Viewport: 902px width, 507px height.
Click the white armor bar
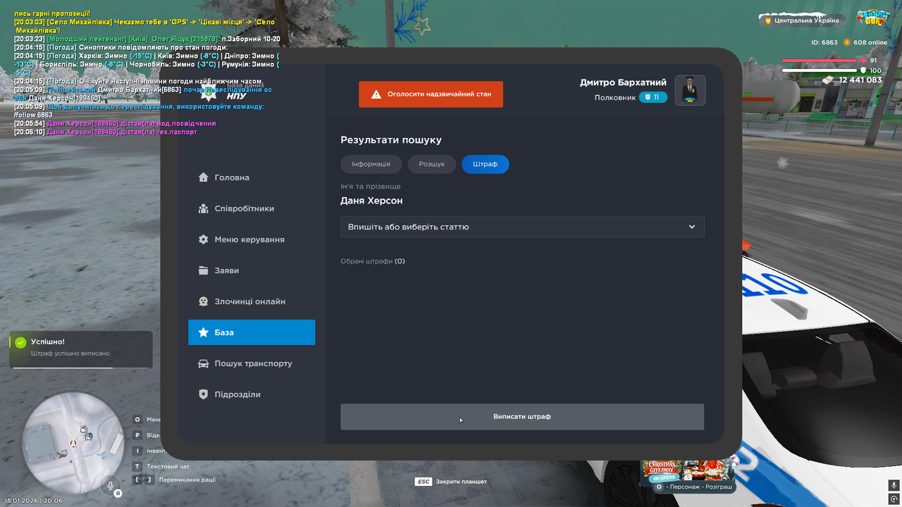pyautogui.click(x=820, y=70)
